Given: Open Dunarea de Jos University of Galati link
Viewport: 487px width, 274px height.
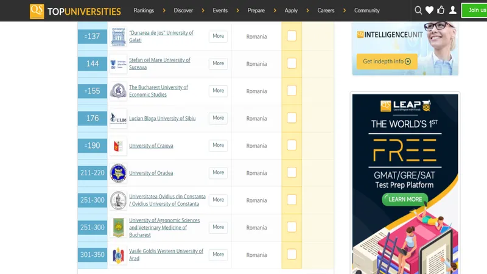Looking at the screenshot, I should (161, 37).
